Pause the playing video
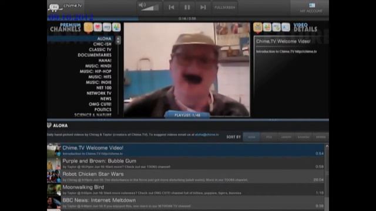376x211 pixels. tap(187, 8)
